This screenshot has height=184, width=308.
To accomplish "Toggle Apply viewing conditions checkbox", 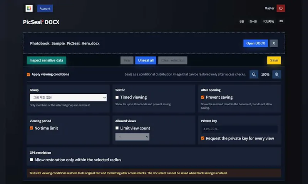I will (x=28, y=75).
